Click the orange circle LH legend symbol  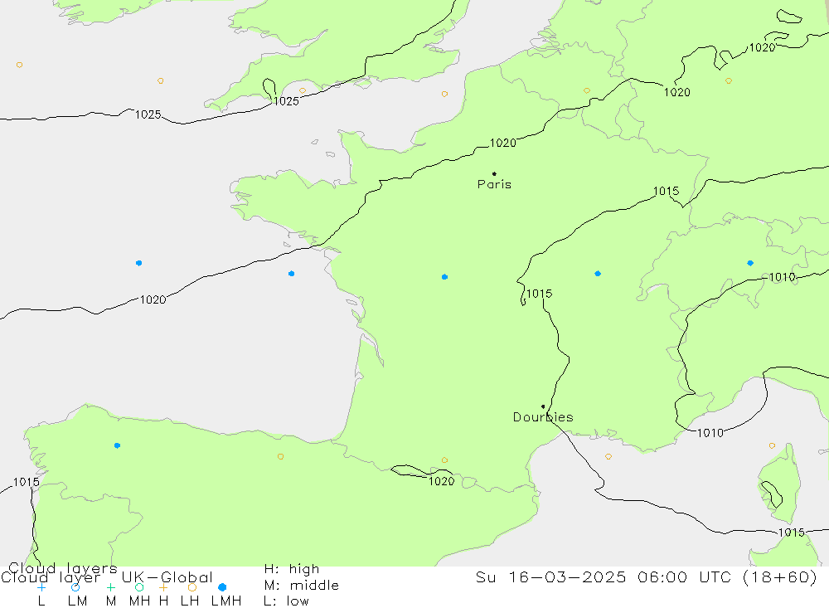coord(192,587)
